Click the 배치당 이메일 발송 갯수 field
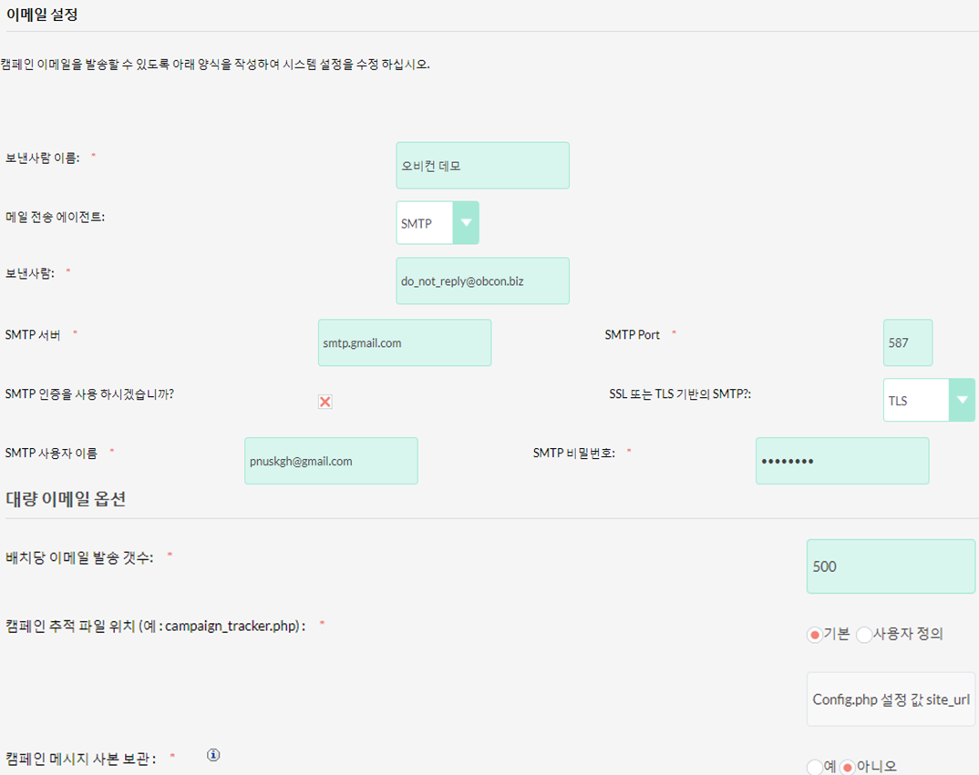Image resolution: width=979 pixels, height=775 pixels. coord(891,566)
